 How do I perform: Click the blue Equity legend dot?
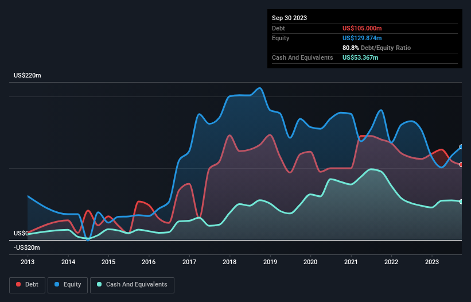[57, 284]
